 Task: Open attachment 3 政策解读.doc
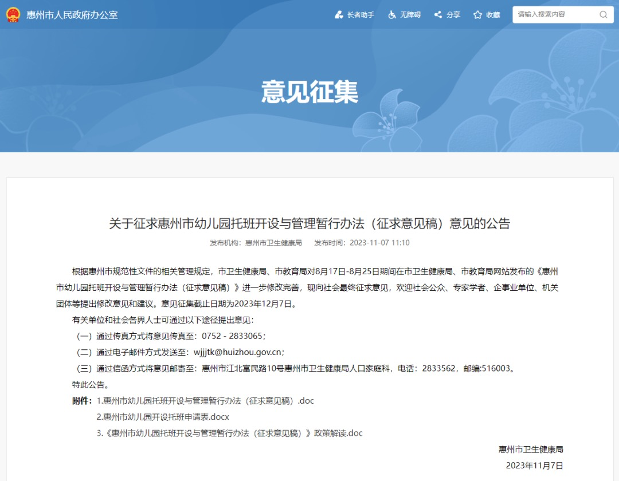click(229, 433)
